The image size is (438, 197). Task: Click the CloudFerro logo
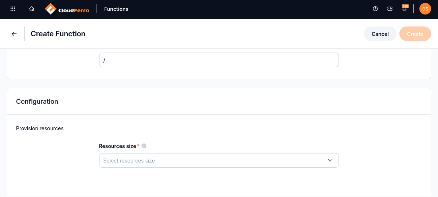[67, 9]
